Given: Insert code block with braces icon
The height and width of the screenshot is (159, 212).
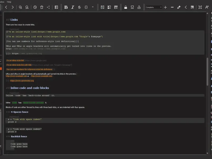Looking at the screenshot, I should coord(86,7).
